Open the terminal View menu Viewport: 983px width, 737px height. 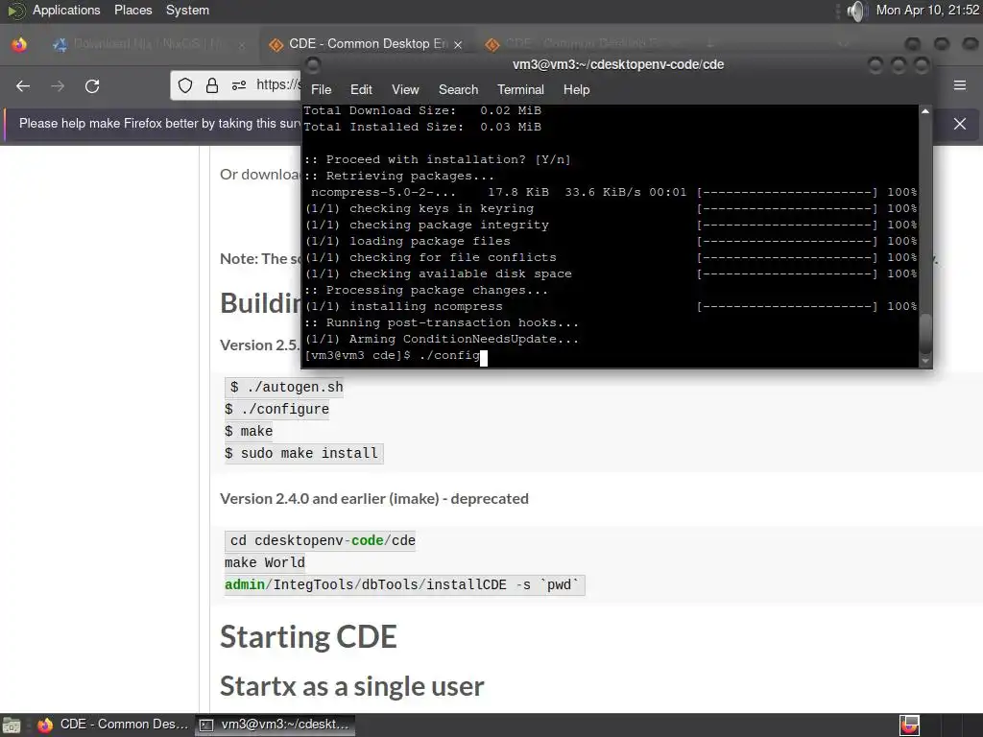405,89
